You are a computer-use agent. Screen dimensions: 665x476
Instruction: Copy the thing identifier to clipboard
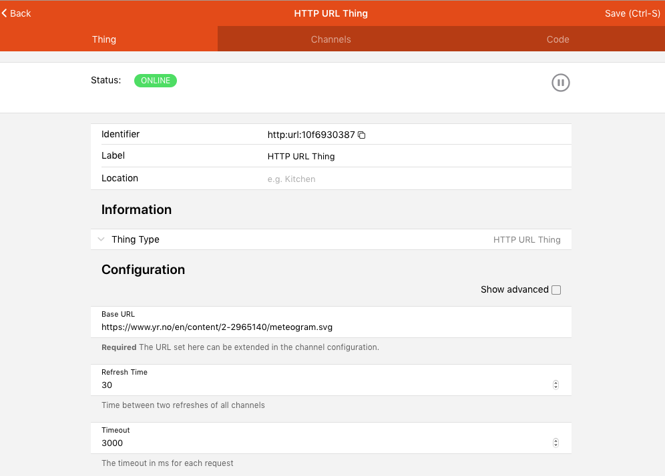(362, 135)
